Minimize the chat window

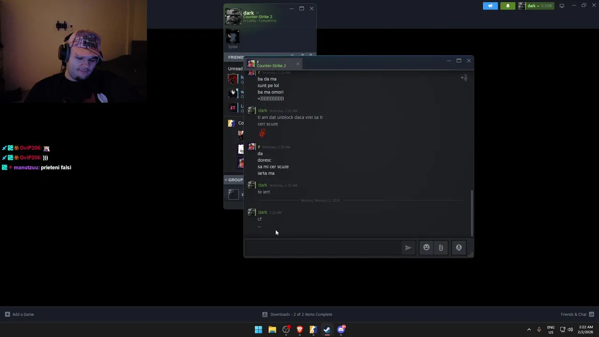click(449, 60)
